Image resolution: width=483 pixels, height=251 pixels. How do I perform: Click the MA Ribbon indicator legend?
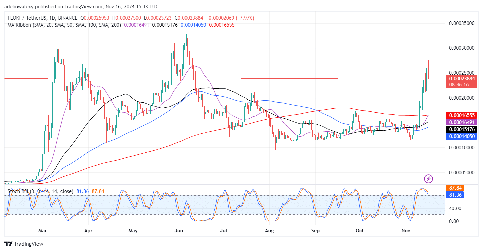pos(64,24)
